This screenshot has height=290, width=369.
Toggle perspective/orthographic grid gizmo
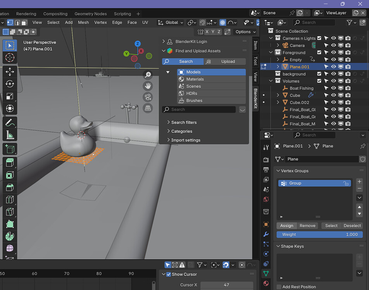[148, 108]
